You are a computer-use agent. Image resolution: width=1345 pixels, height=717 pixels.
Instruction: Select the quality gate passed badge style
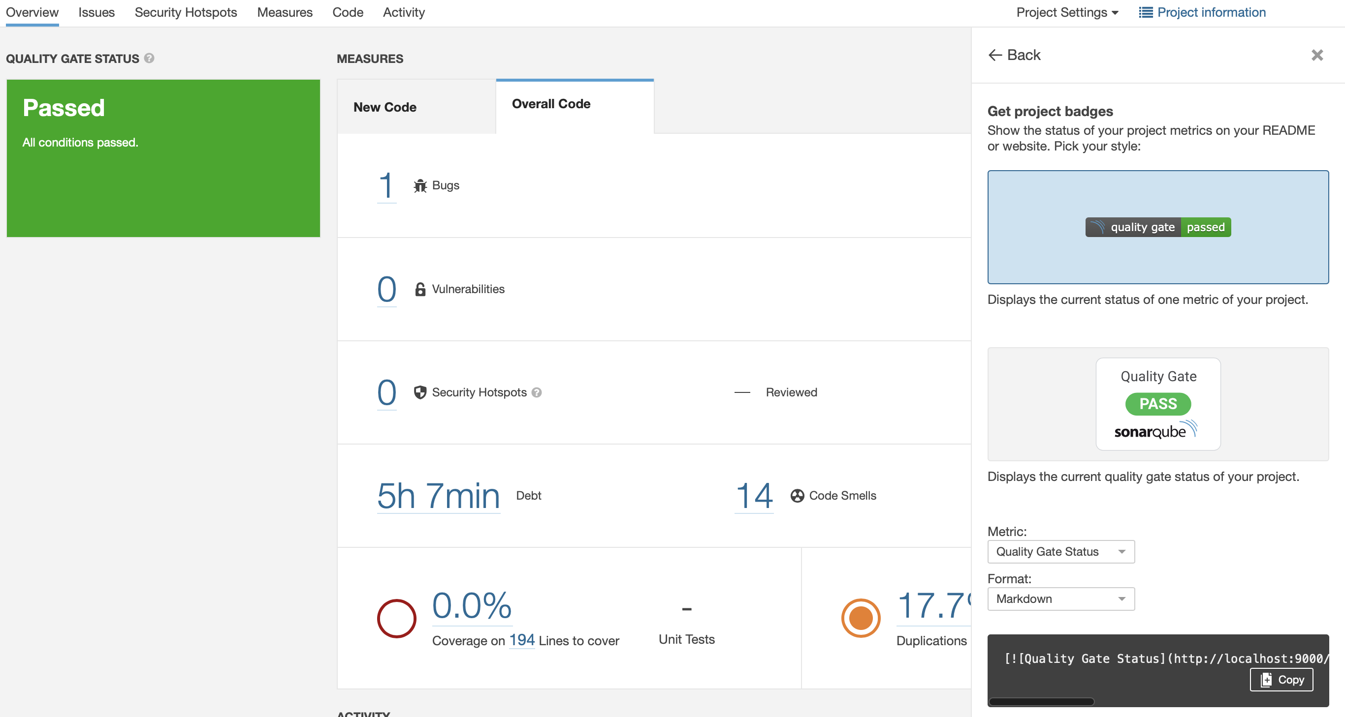tap(1157, 227)
